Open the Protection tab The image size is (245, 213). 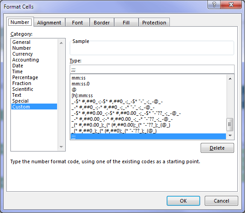tap(154, 23)
